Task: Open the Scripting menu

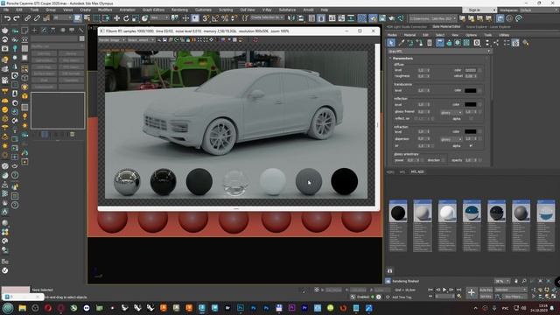Action: (x=226, y=10)
